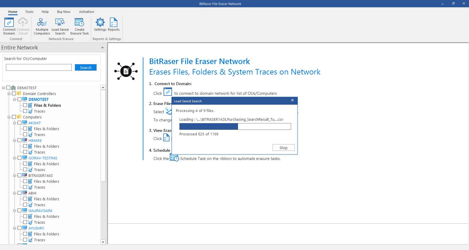Screen dimensions: 469x250
Task: Click the blue Search button
Action: point(86,68)
